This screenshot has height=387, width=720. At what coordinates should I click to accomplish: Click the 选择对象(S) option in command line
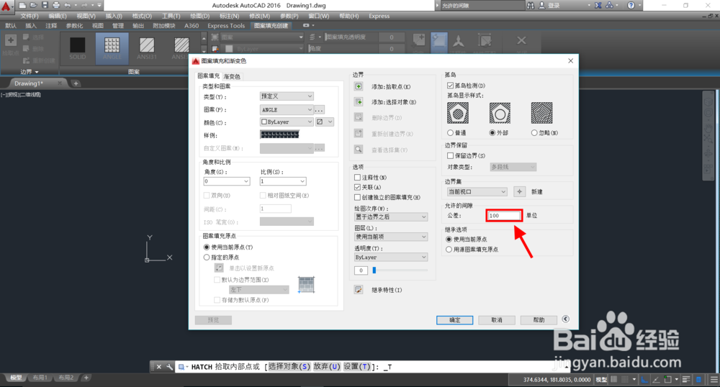pyautogui.click(x=289, y=367)
